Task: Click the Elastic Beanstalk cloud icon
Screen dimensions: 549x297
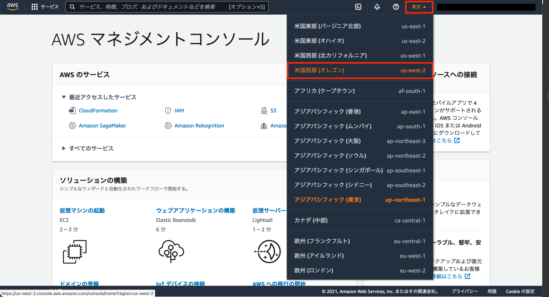Action: (x=171, y=251)
